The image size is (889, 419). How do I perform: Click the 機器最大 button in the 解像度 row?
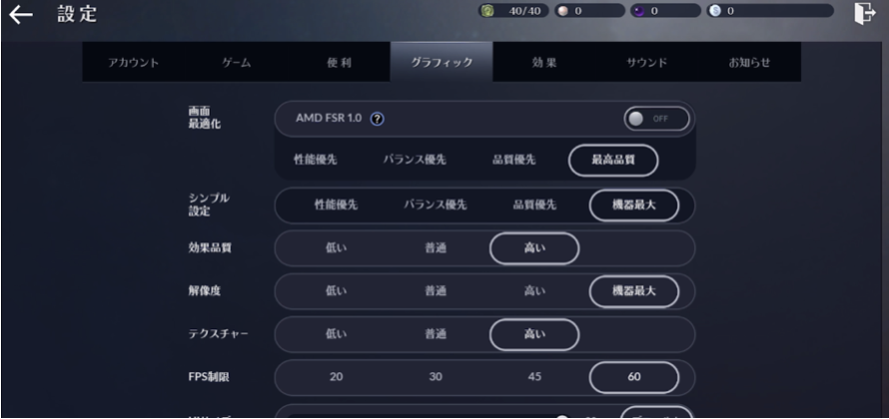tap(633, 291)
